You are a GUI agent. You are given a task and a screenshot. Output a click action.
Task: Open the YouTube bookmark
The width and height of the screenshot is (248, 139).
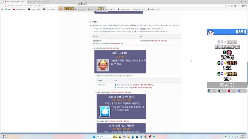click(x=19, y=9)
